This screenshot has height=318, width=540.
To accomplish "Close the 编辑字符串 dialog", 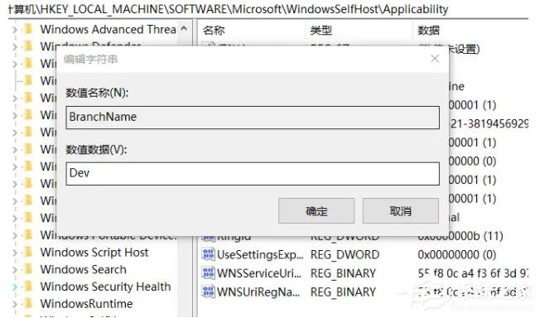I will click(435, 59).
